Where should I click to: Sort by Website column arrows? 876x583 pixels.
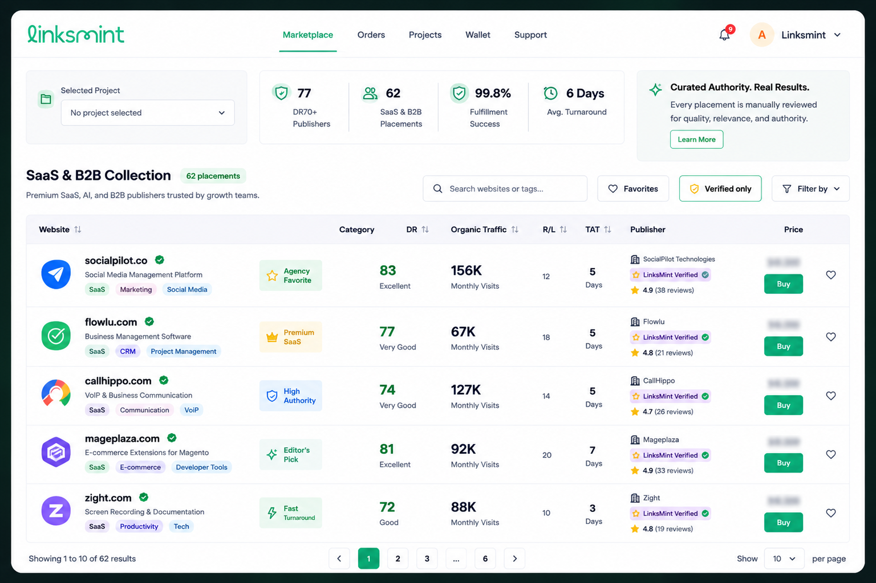(x=78, y=229)
